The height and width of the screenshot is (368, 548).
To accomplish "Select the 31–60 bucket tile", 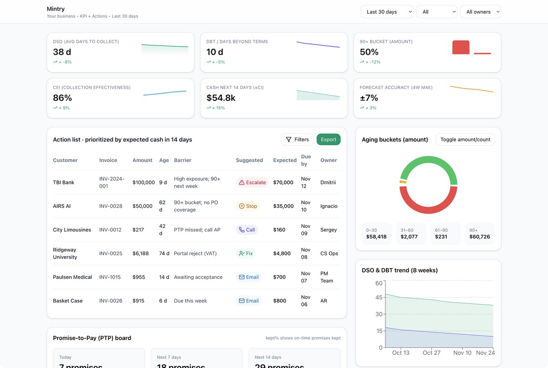I will 411,234.
